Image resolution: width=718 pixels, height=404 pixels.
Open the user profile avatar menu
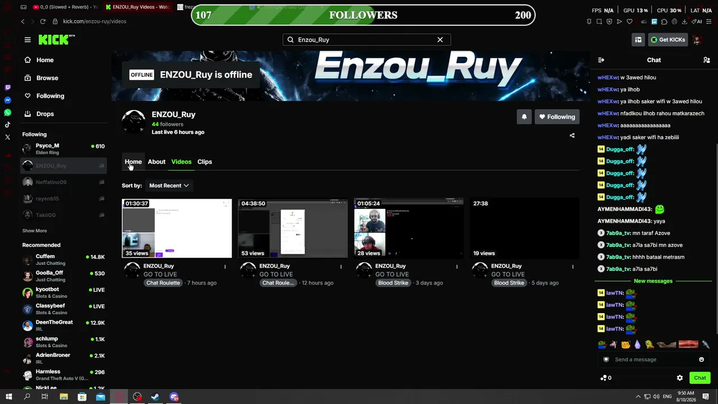[697, 40]
